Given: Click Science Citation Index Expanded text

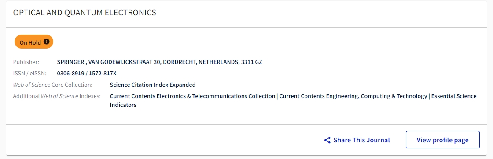Looking at the screenshot, I should [152, 85].
